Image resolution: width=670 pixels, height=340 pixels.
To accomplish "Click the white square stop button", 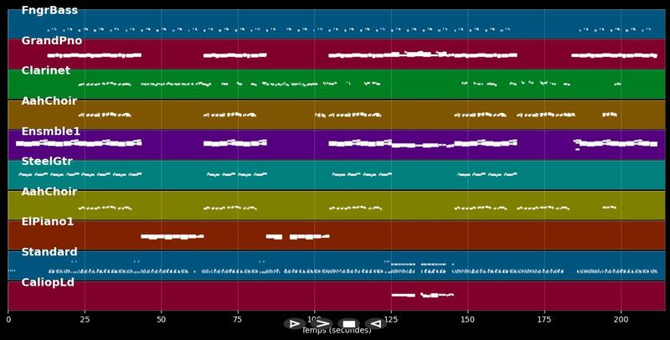I will [348, 324].
